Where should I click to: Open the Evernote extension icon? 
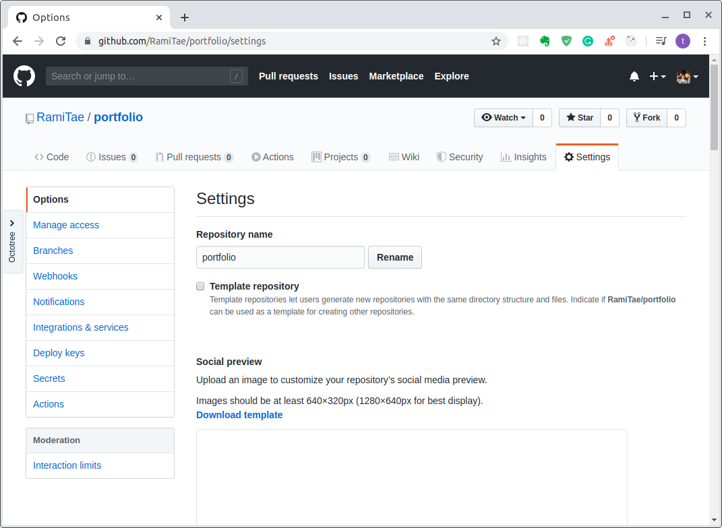[545, 41]
